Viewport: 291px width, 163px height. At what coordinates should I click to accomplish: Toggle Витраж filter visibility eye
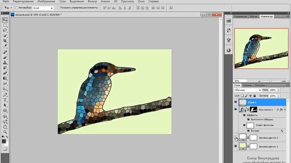point(248,131)
